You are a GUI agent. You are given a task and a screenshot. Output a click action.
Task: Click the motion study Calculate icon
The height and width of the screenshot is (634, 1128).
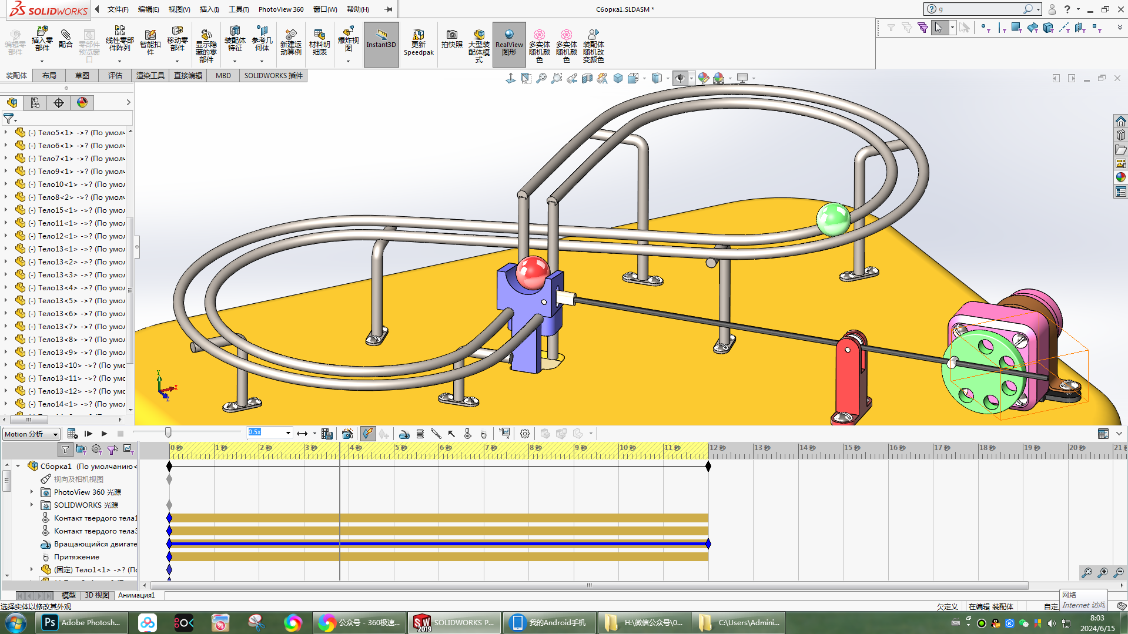click(72, 434)
